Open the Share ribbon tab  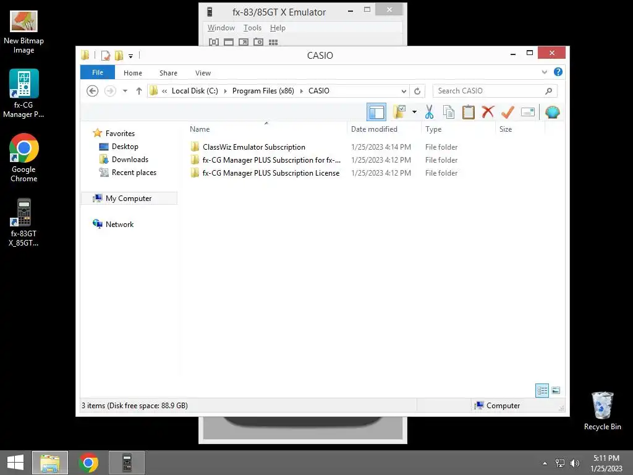[168, 73]
